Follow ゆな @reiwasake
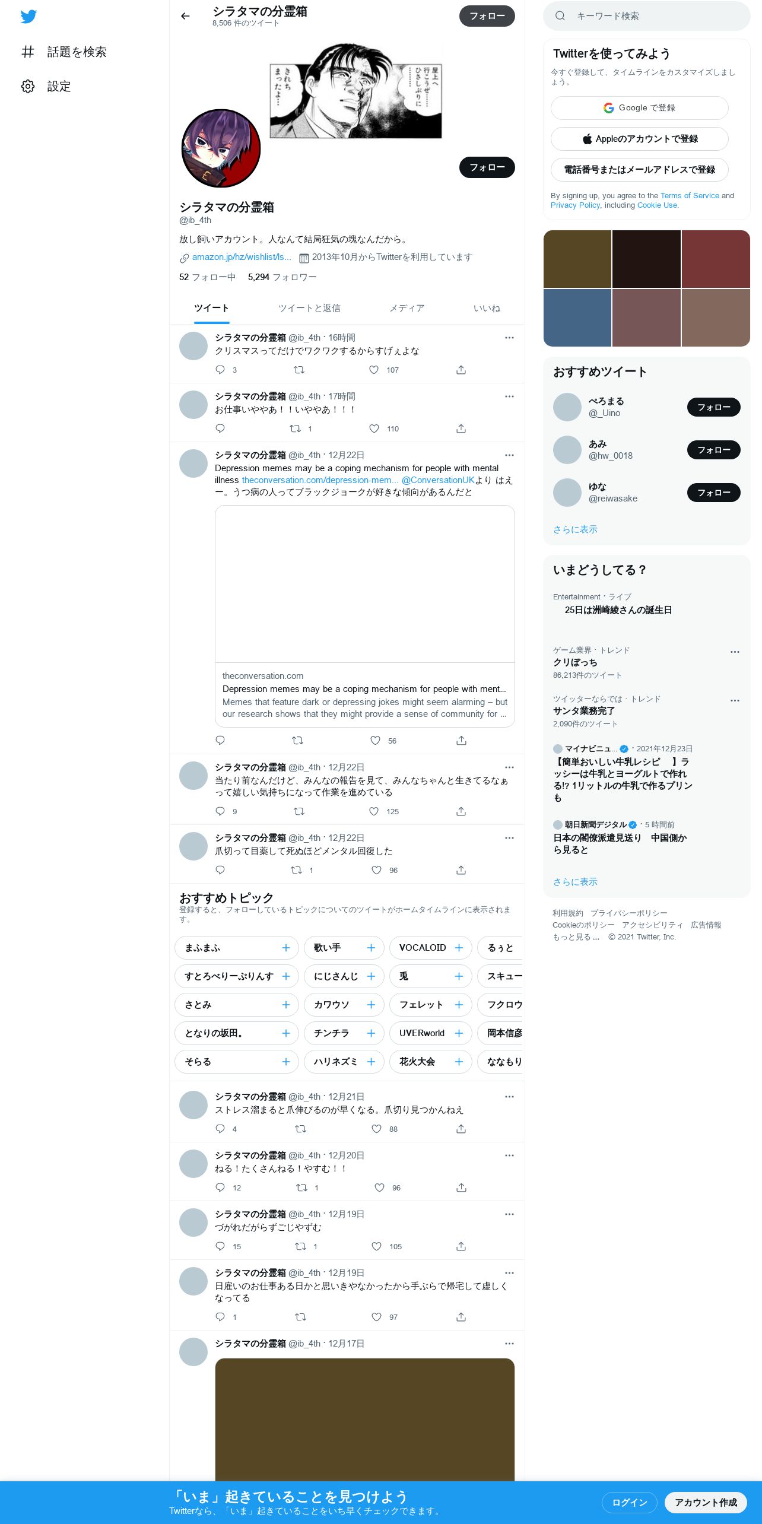This screenshot has width=762, height=1524. (x=714, y=493)
